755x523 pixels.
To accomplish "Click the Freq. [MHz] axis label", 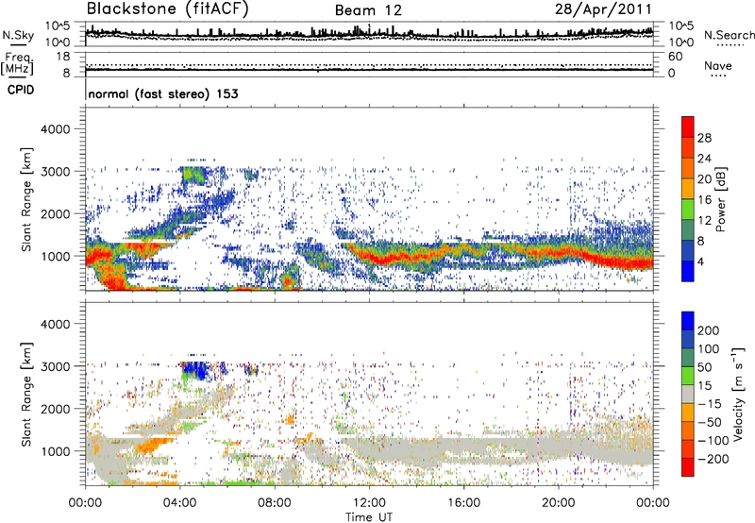I will point(17,63).
